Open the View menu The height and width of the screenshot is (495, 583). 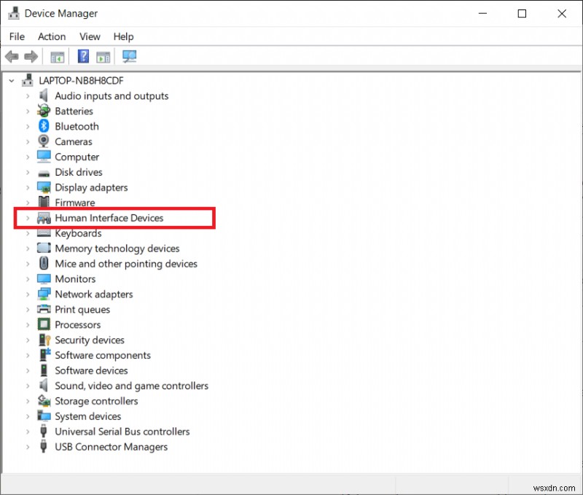coord(90,36)
